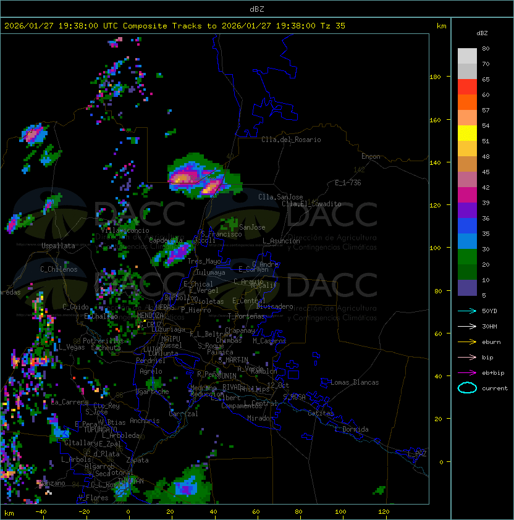This screenshot has height=520, width=514.
Task: Click the '180' tick on the vertical axis
Action: 435,77
